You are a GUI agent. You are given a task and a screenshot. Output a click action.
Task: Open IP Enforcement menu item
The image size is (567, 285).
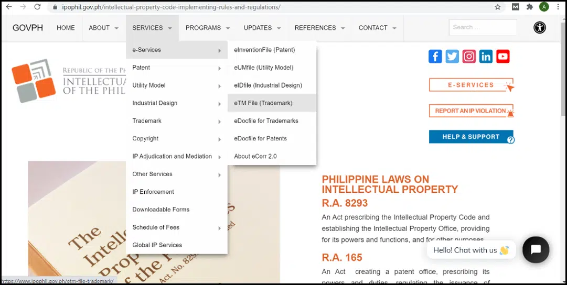click(176, 191)
